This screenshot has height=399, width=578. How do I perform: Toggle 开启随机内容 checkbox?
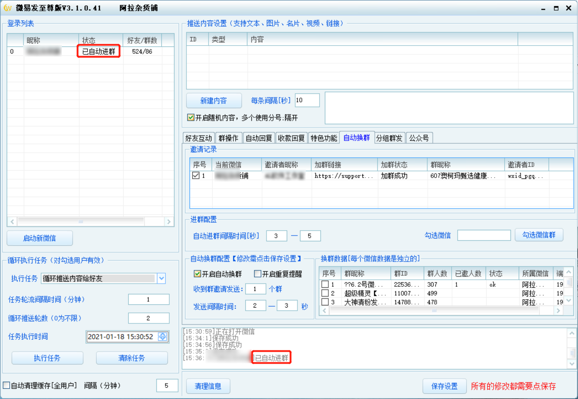pyautogui.click(x=191, y=118)
